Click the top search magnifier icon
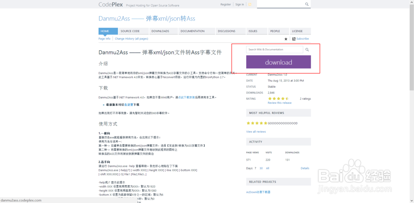Viewport: 414px width, 203px height. (306, 4)
